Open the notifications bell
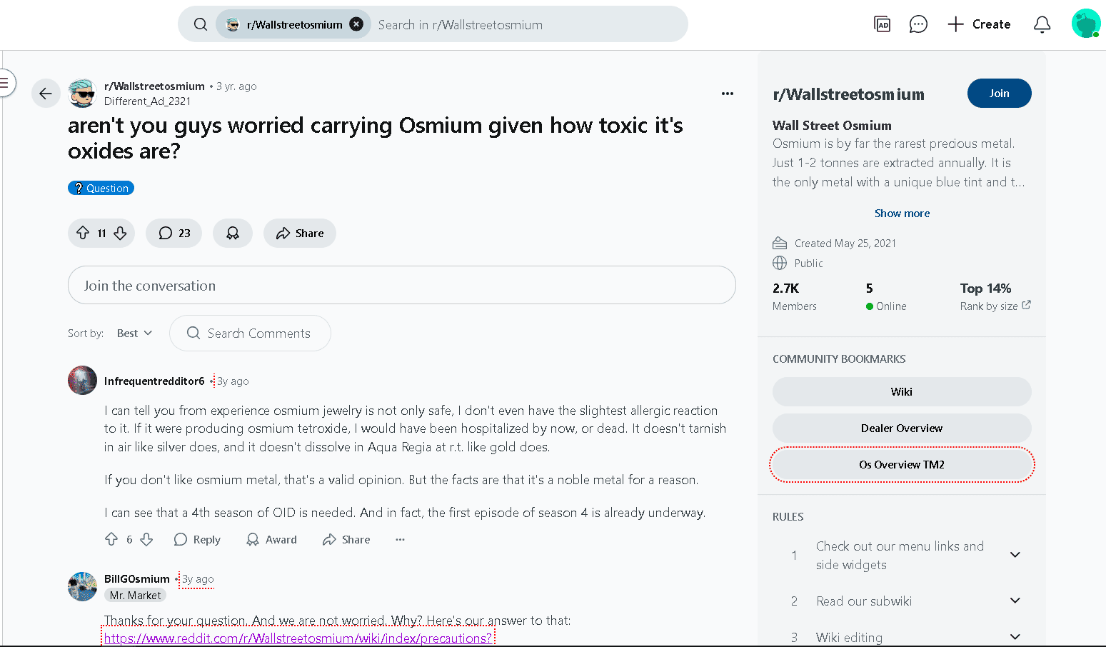The image size is (1106, 647). pos(1042,24)
